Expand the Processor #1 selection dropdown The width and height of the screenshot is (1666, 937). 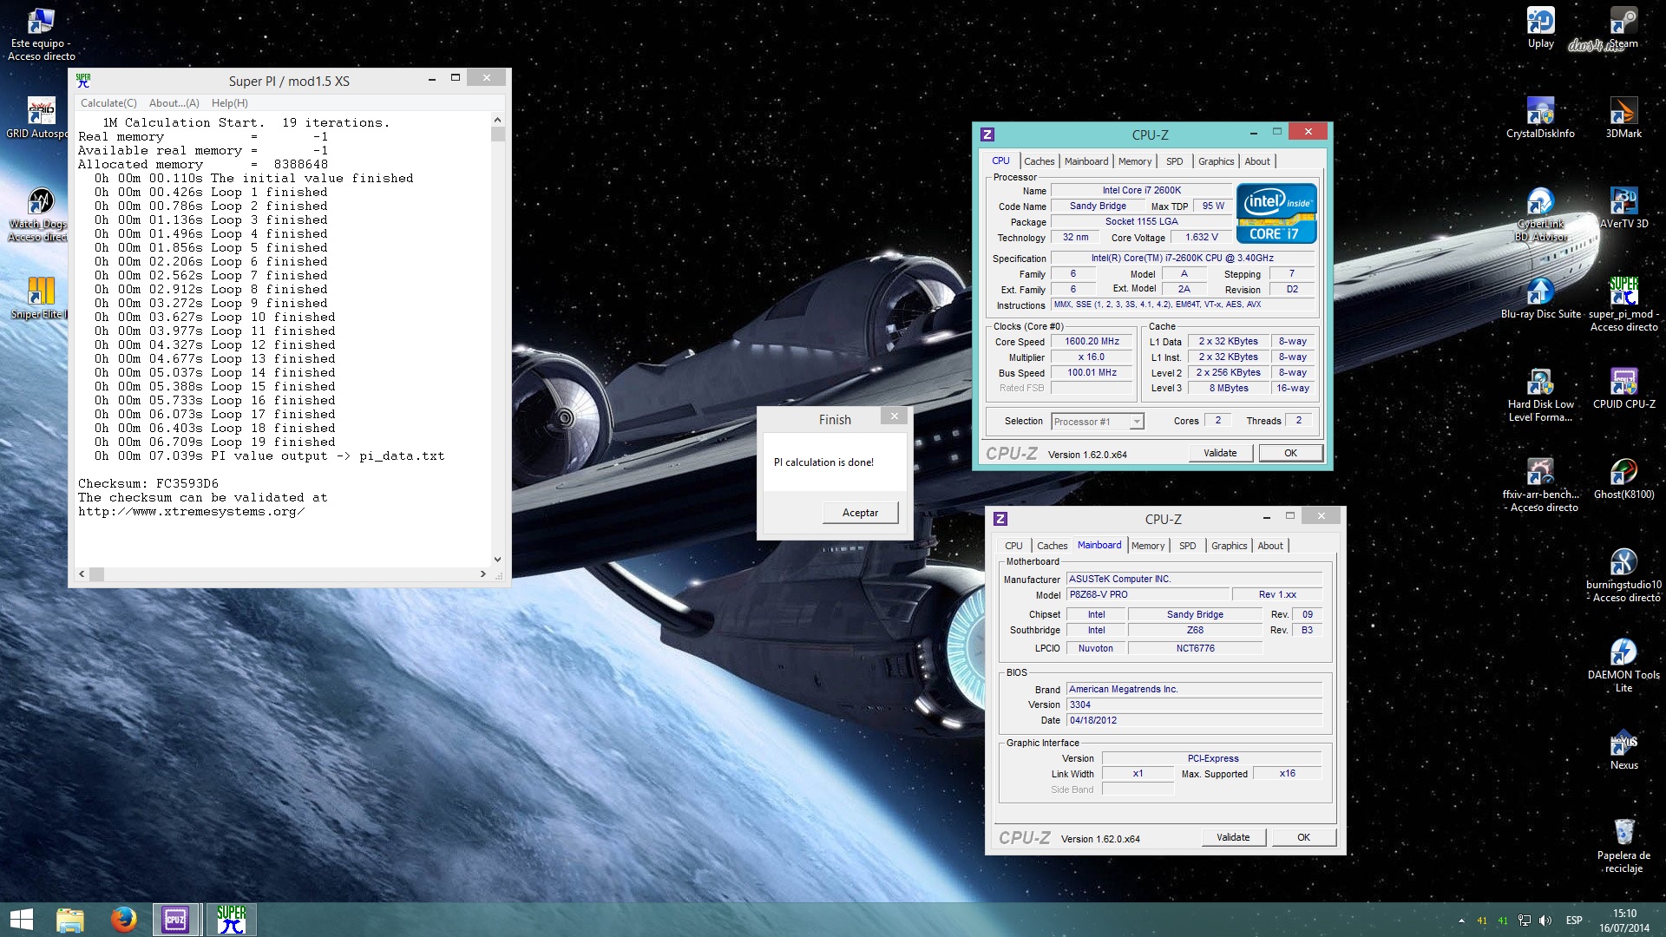tap(1136, 422)
